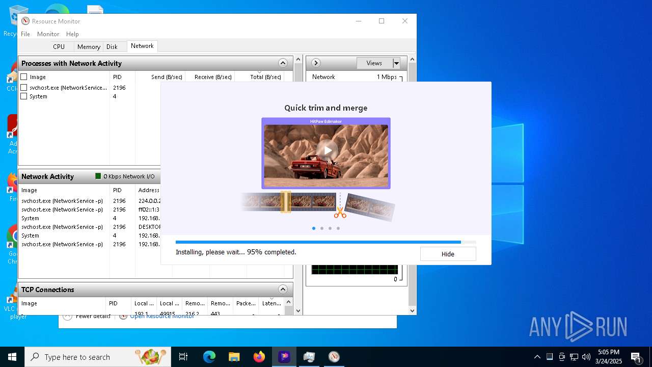This screenshot has width=652, height=367.
Task: Go to the fourth slide indicator dot
Action: 338,228
